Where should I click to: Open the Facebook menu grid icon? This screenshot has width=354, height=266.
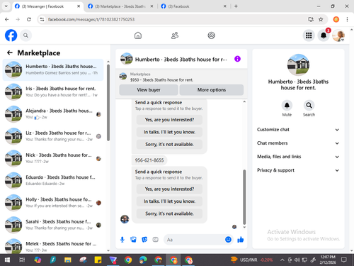pyautogui.click(x=309, y=35)
